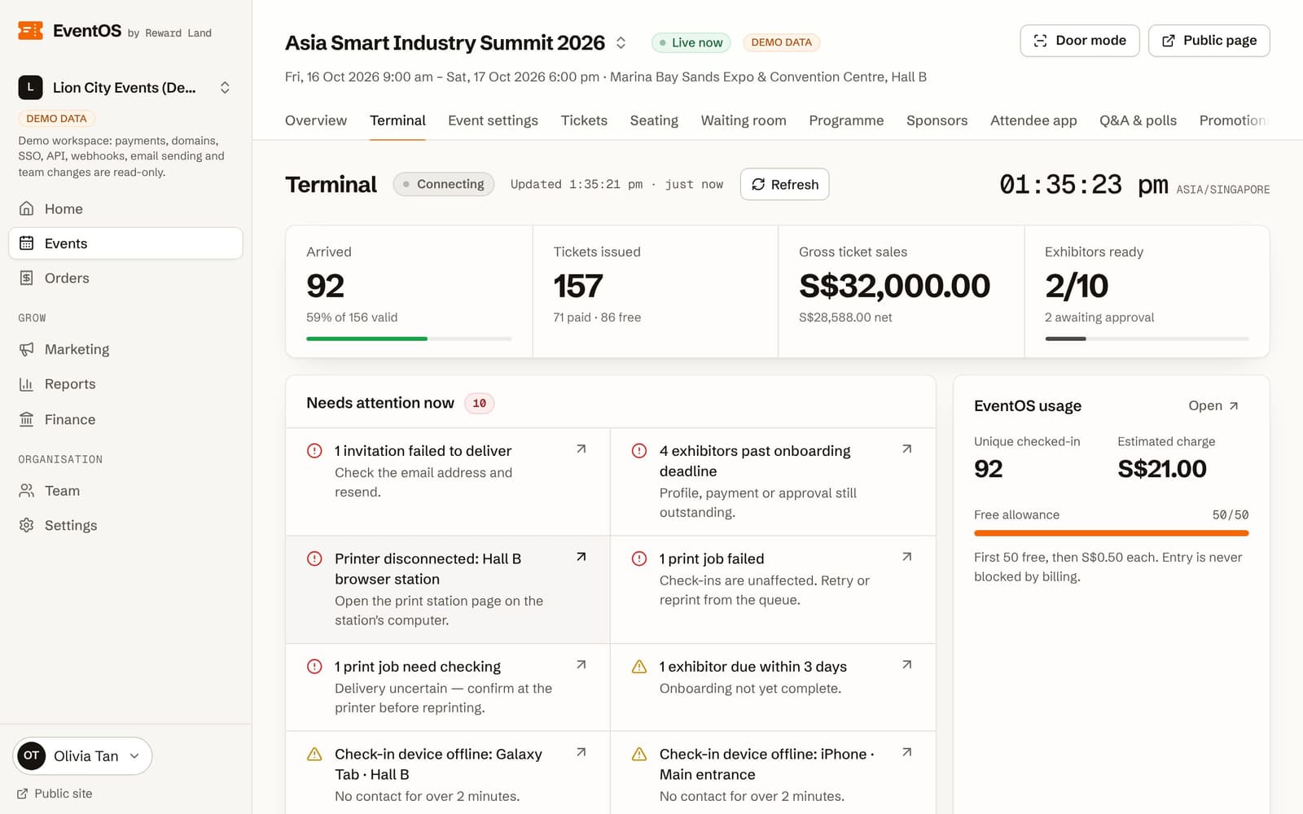Viewport: 1303px width, 814px height.
Task: Click the Finance bank icon
Action: 27,419
